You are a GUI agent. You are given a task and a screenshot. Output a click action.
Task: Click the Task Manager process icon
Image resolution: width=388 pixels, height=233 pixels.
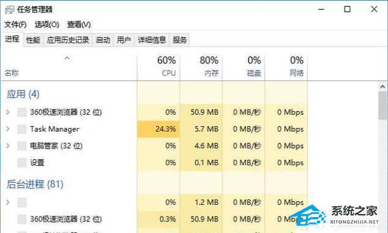click(x=22, y=129)
